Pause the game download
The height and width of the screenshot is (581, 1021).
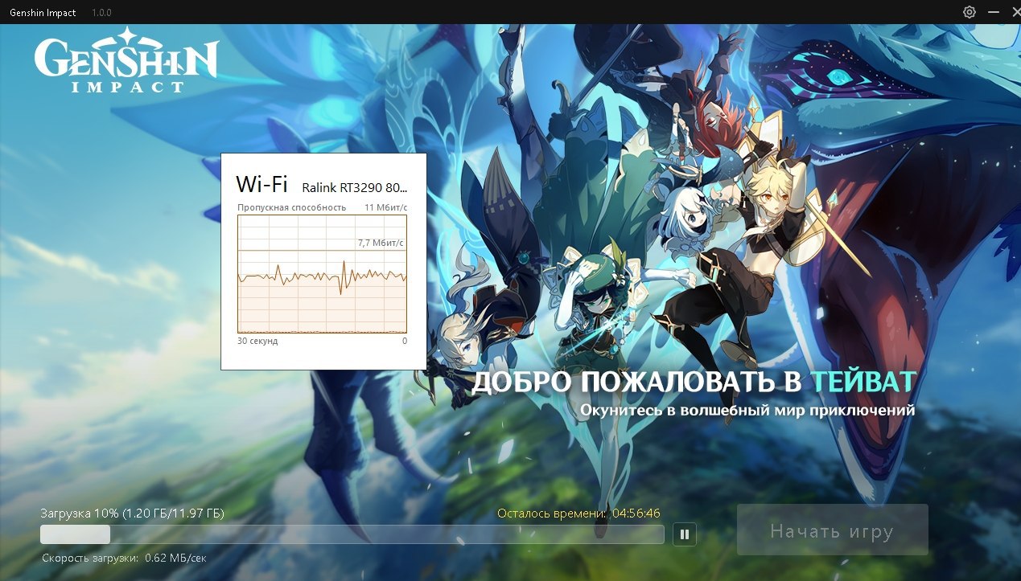pos(685,534)
